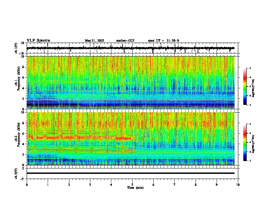Click the 8 kHz tick on ch.1 frequency axis
This screenshot has width=268, height=207.
(x=24, y=67)
